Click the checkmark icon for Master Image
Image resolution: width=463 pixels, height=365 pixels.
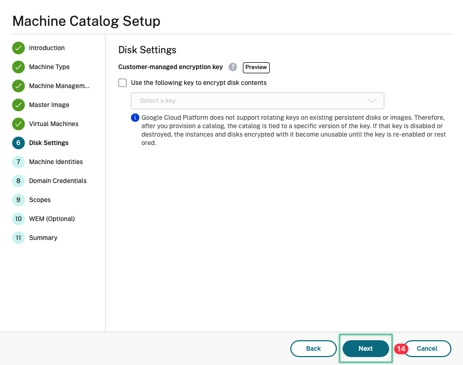tap(18, 105)
